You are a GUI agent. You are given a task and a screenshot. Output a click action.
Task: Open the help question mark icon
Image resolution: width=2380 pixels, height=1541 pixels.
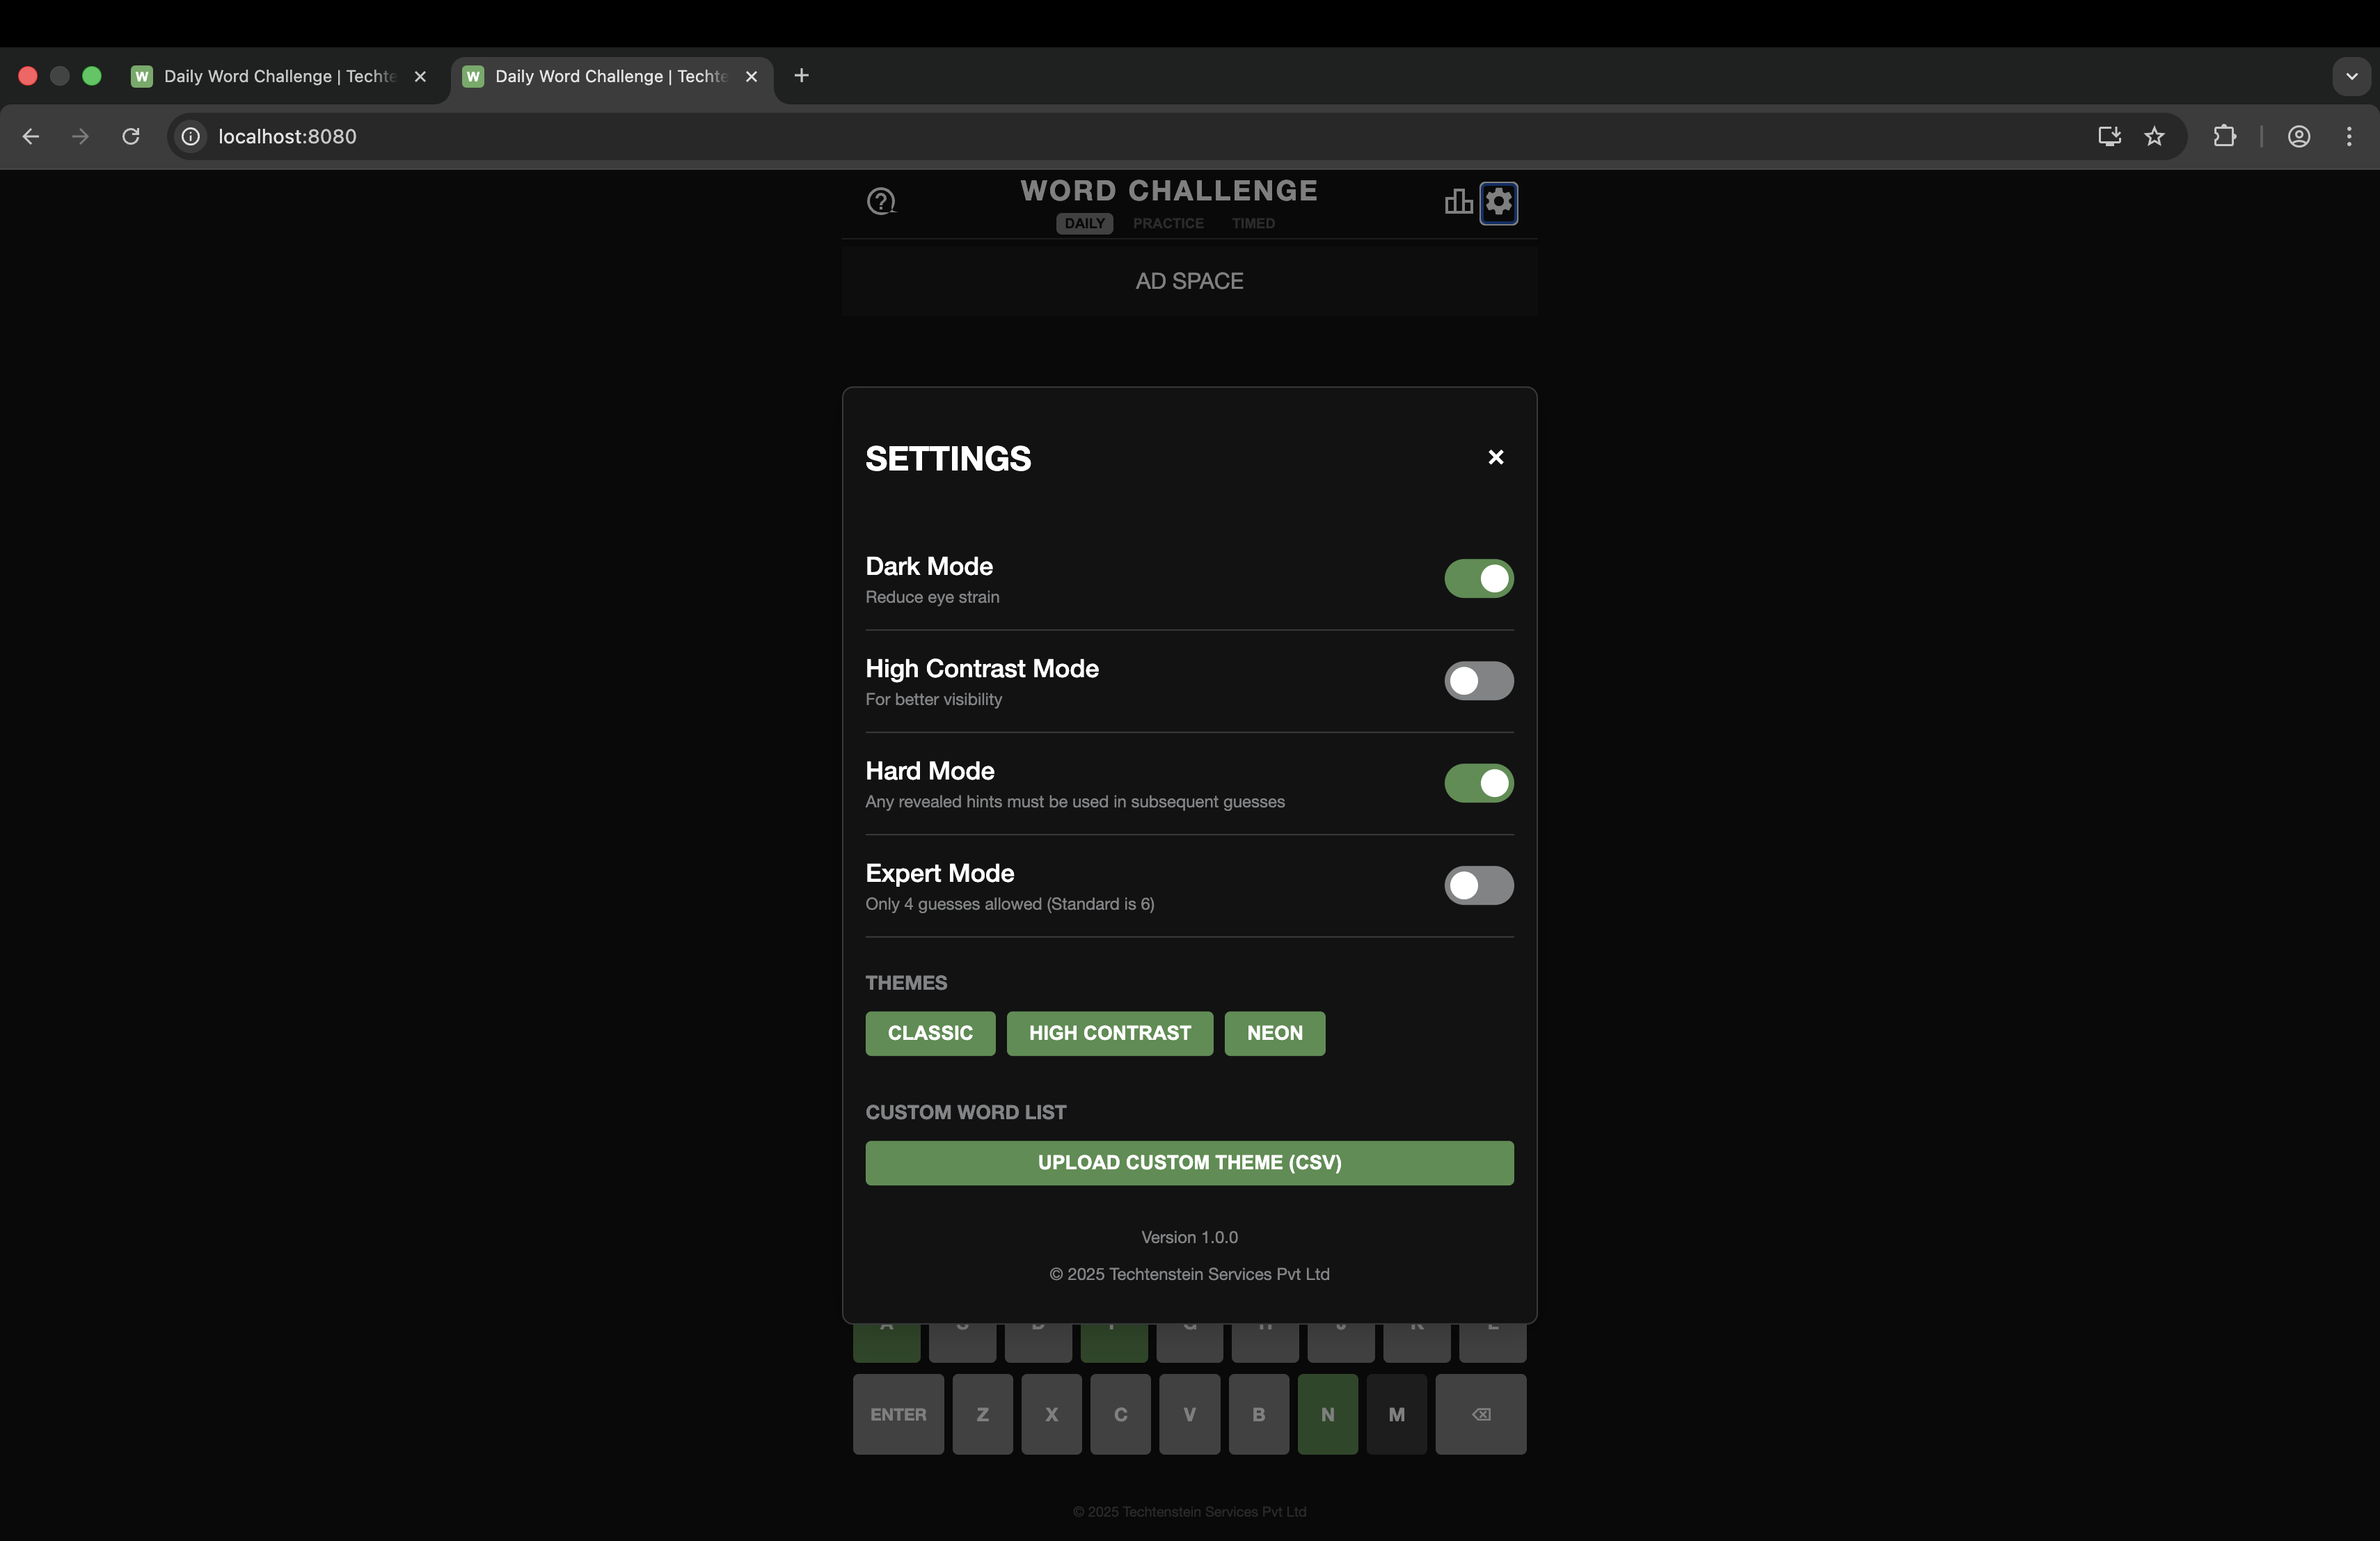[x=880, y=202]
